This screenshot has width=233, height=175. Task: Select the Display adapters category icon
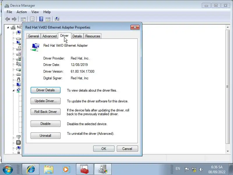coord(19,43)
